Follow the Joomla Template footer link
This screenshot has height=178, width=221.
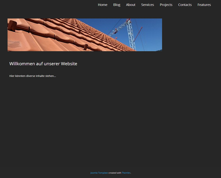pos(99,173)
